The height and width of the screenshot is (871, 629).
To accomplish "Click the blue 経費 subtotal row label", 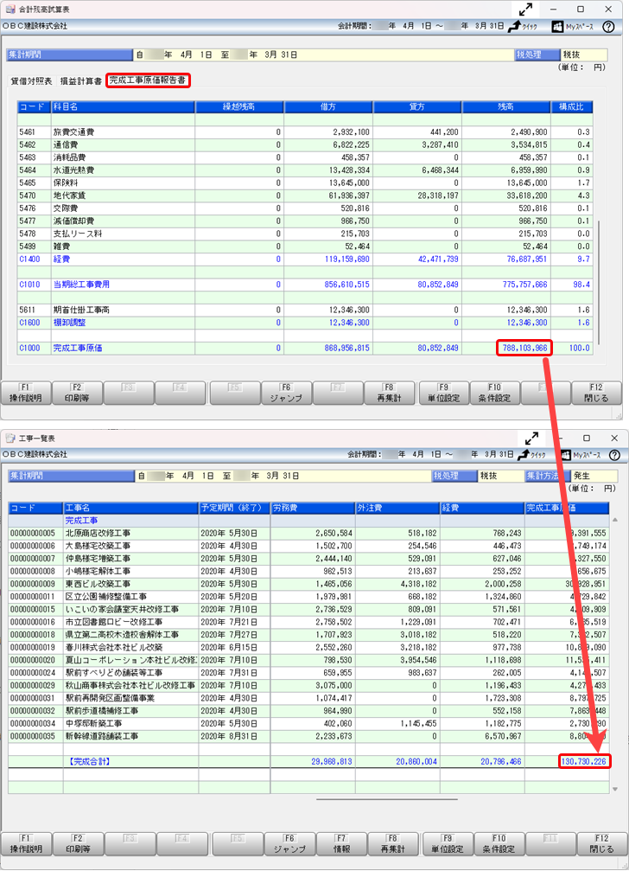I will tap(61, 259).
